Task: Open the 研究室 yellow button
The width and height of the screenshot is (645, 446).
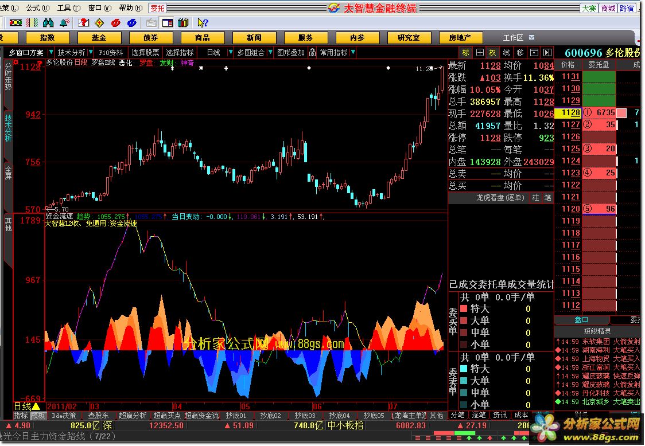Action: pyautogui.click(x=409, y=37)
